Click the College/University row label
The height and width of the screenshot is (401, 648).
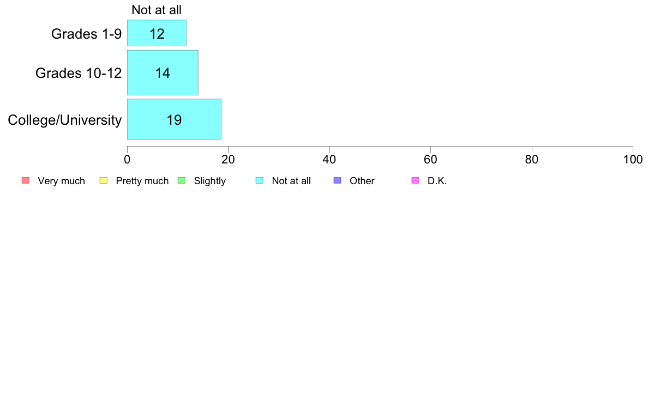(65, 120)
